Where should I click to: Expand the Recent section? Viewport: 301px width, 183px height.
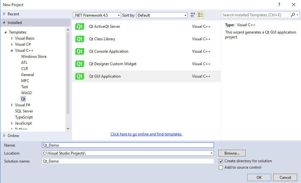(4, 14)
